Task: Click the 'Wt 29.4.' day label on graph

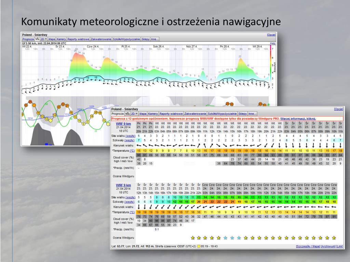Action: 257,46
